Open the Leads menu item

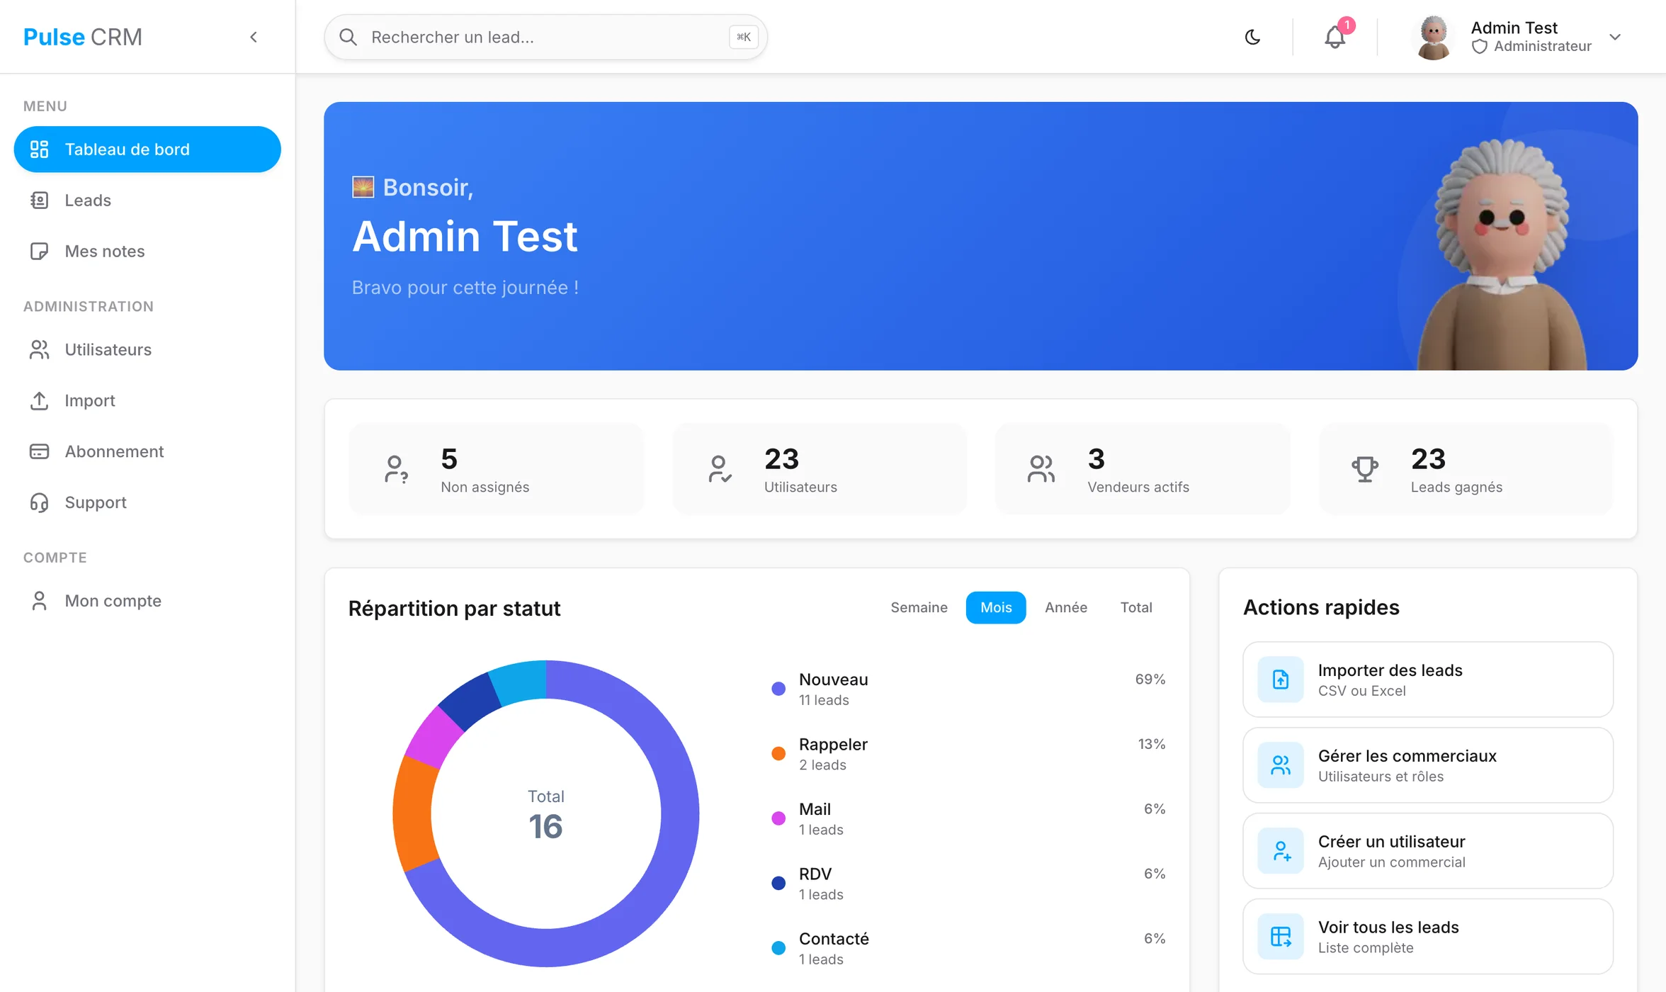click(x=147, y=201)
